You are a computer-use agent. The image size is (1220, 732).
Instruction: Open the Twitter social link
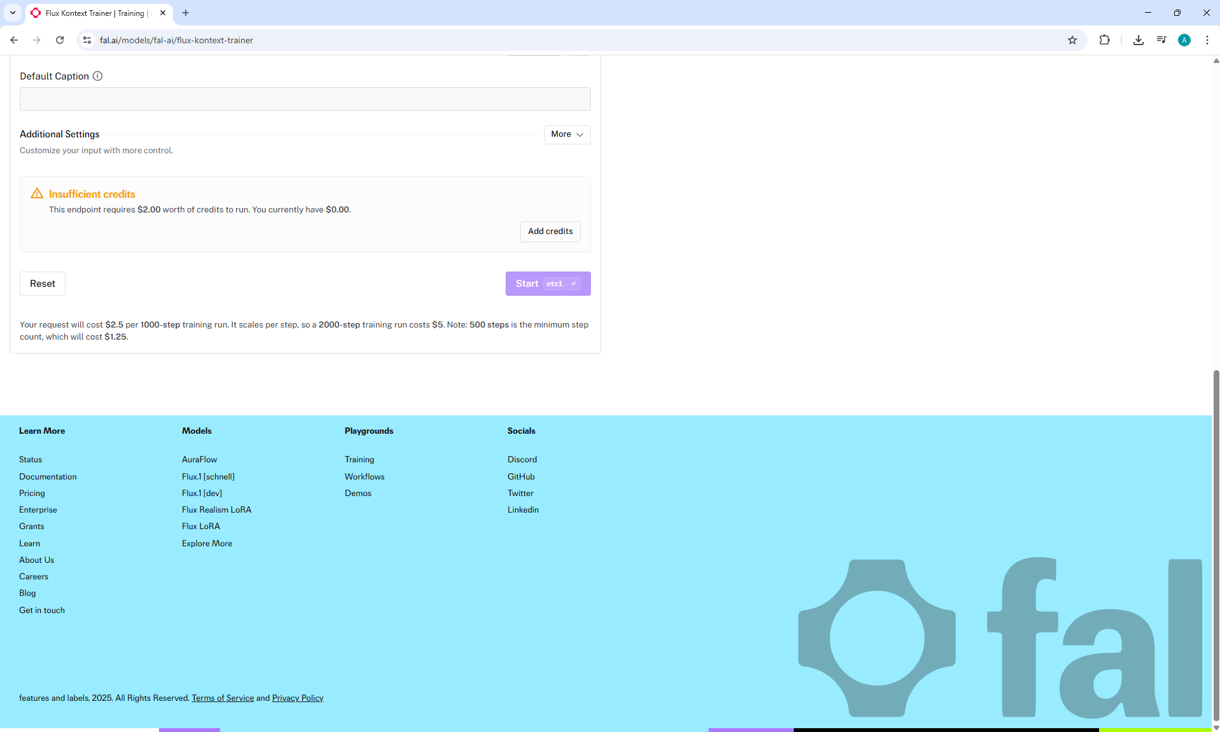(520, 493)
